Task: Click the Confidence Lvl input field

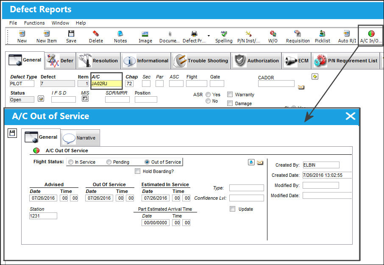Action: coord(247,198)
